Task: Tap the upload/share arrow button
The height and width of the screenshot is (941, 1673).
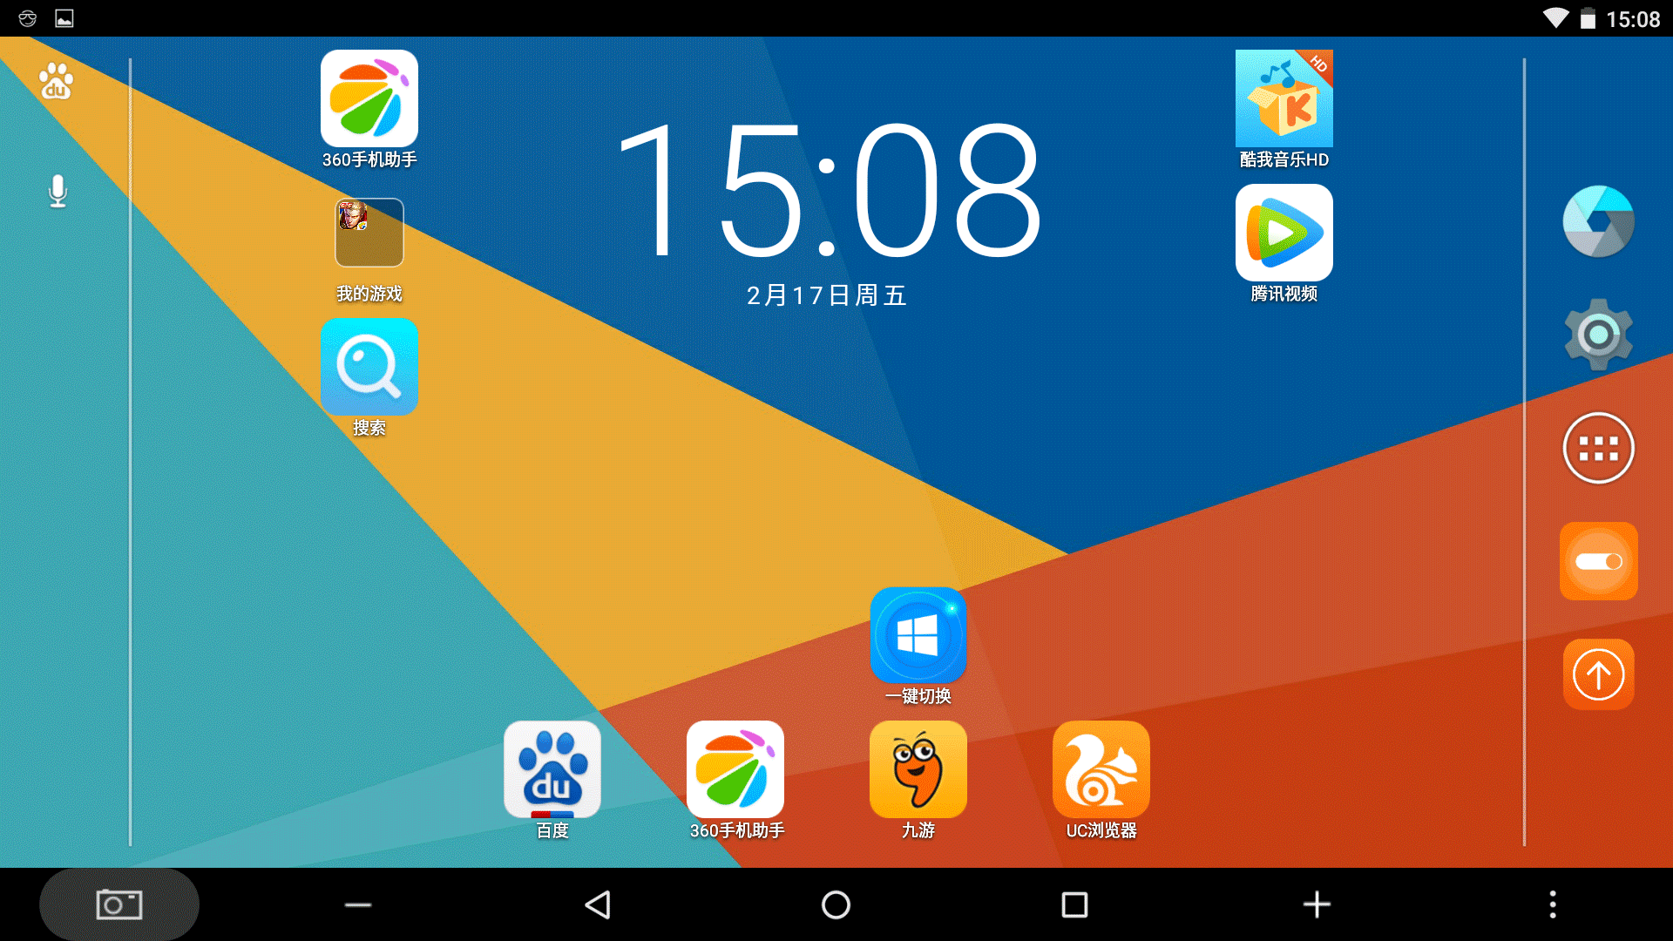Action: (1598, 674)
